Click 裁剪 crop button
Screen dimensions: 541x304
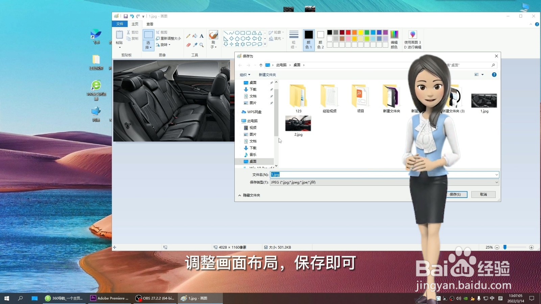(x=162, y=32)
